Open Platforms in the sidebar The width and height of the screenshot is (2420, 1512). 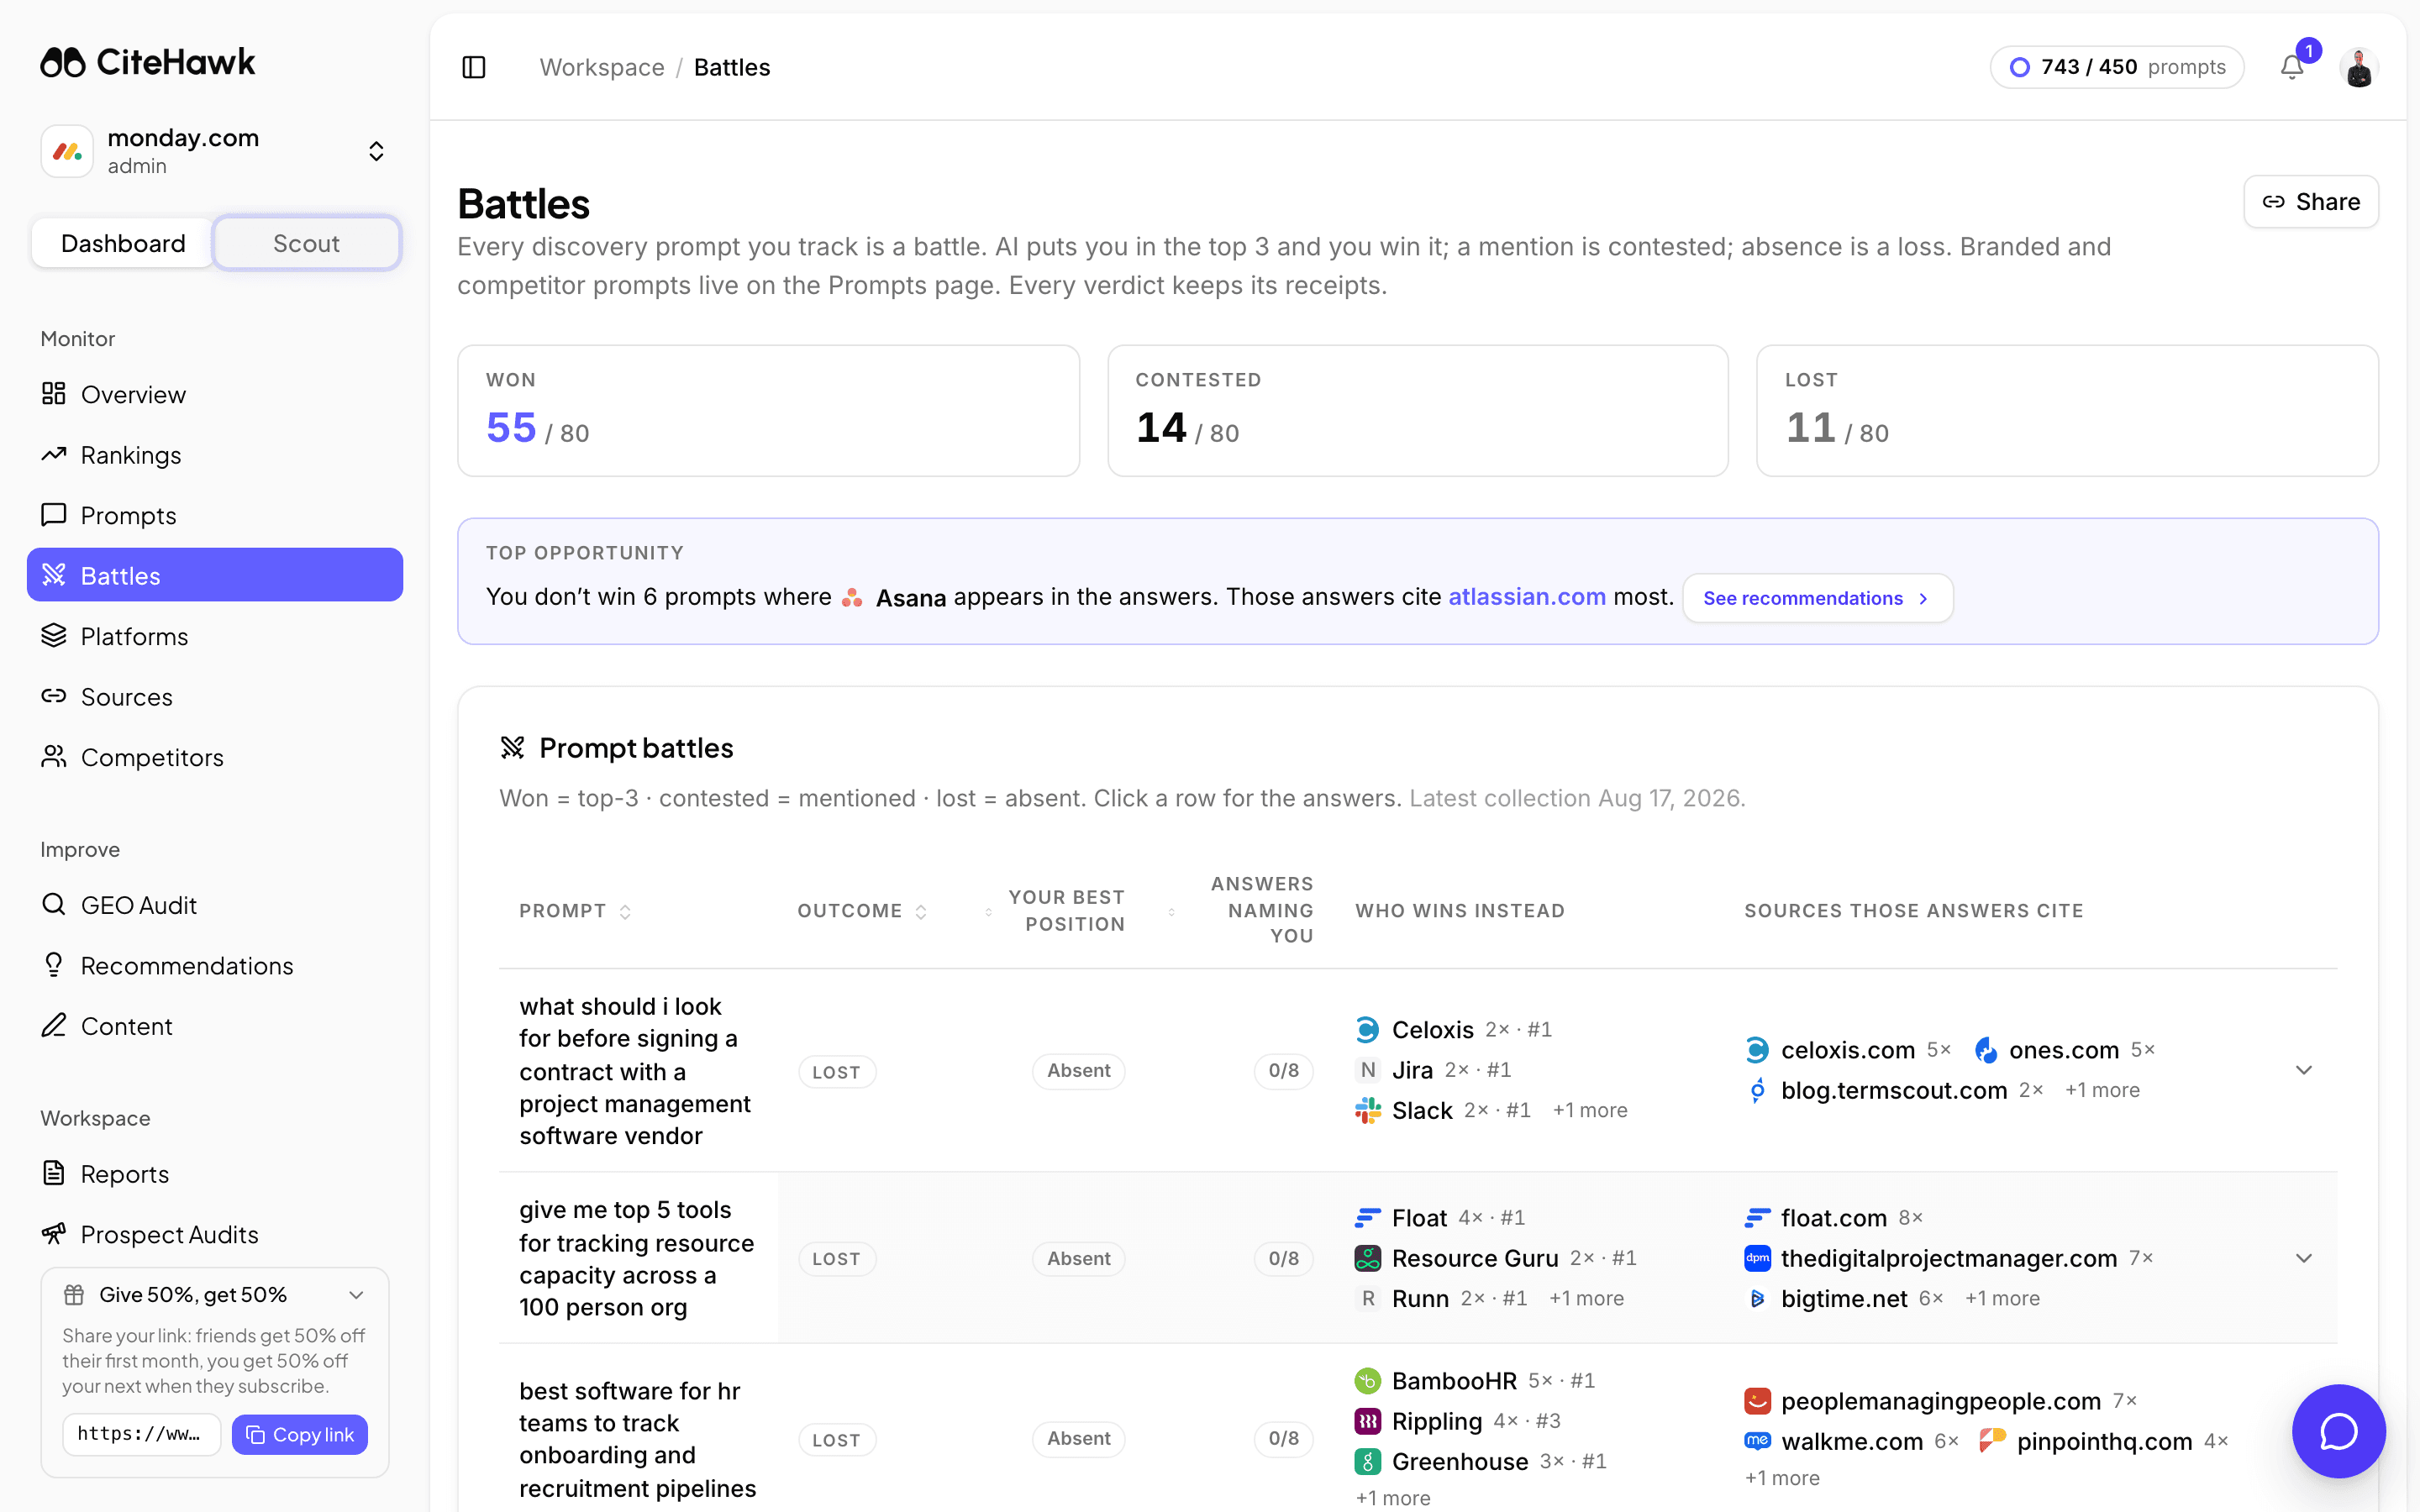coord(215,636)
